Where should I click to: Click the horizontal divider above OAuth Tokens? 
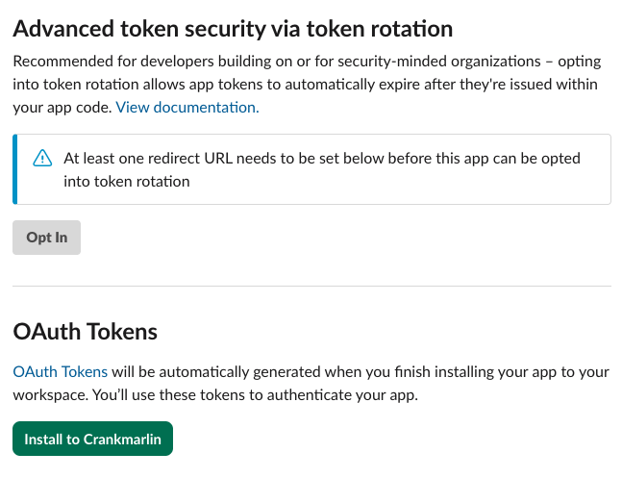(x=311, y=286)
